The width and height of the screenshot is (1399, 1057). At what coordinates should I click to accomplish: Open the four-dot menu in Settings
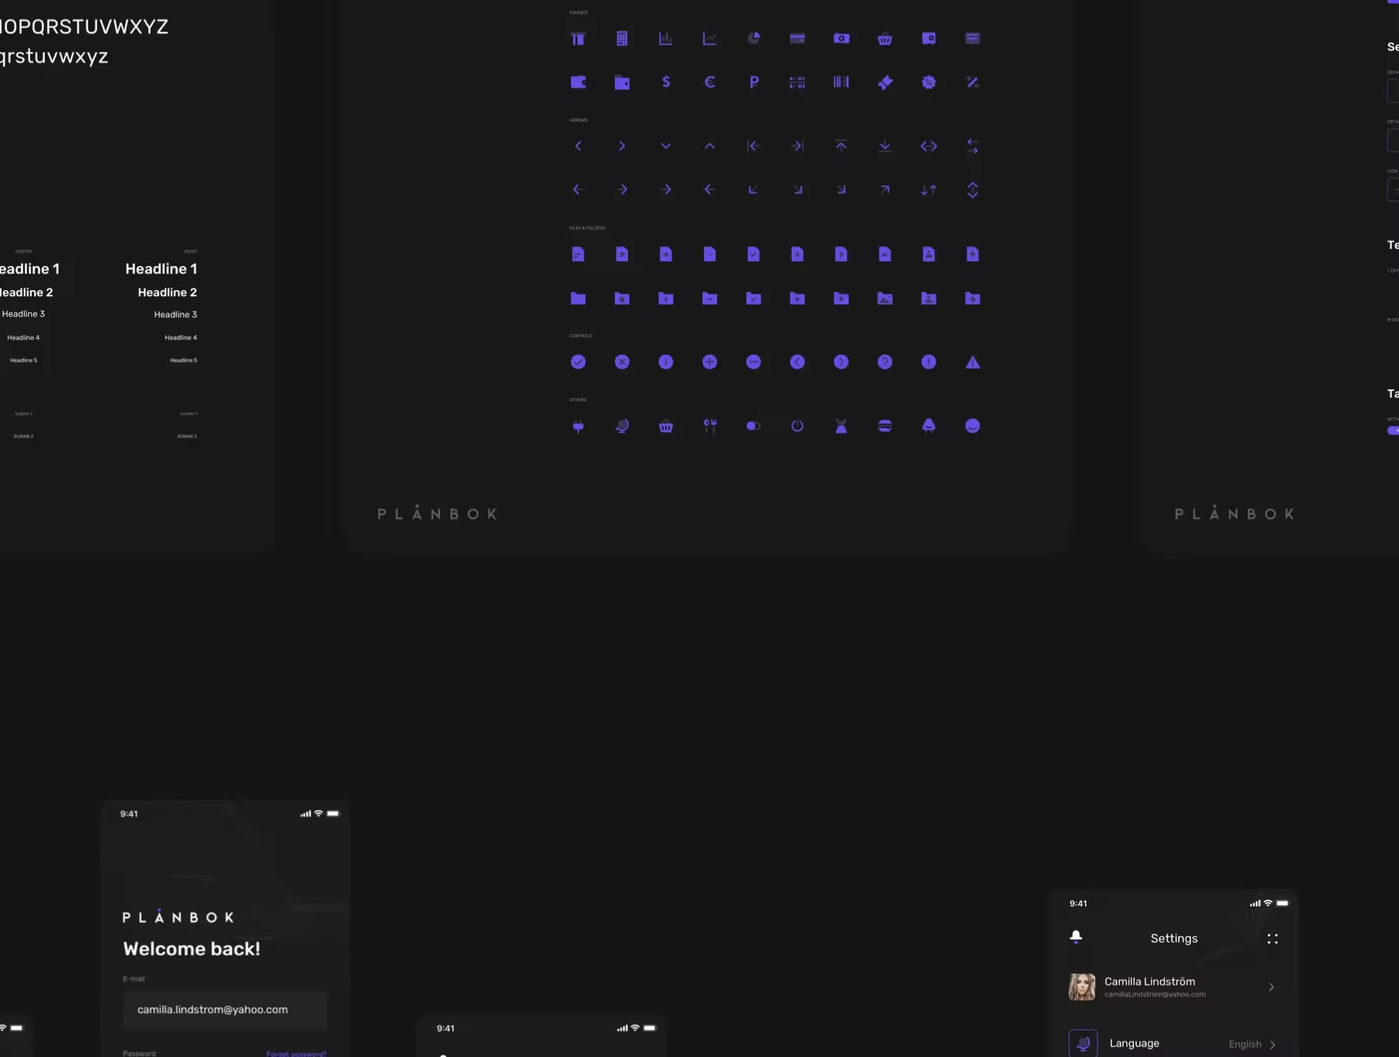[x=1272, y=939]
